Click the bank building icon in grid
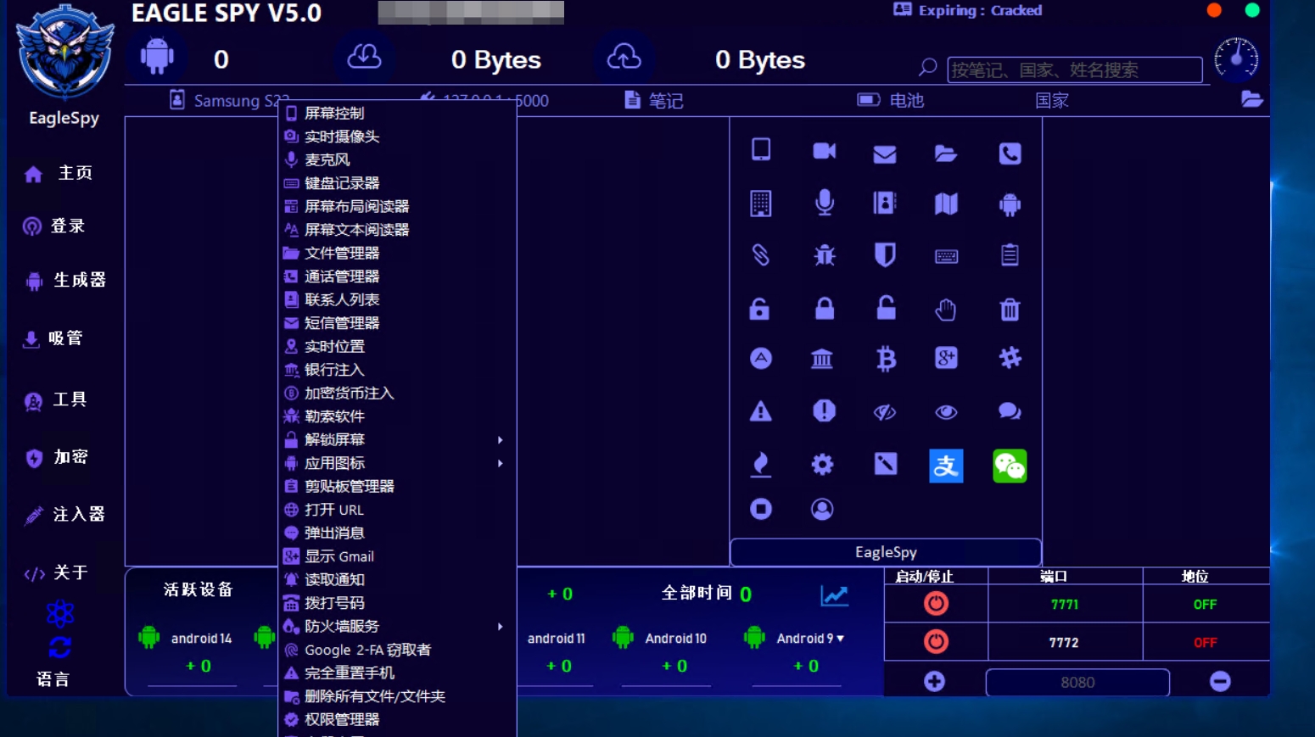Viewport: 1315px width, 737px height. tap(822, 359)
